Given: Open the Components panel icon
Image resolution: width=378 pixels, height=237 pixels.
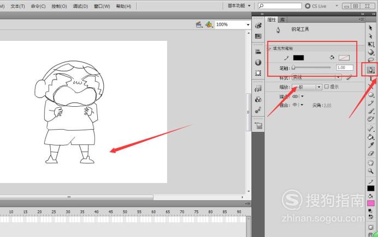Looking at the screenshot, I should [258, 99].
